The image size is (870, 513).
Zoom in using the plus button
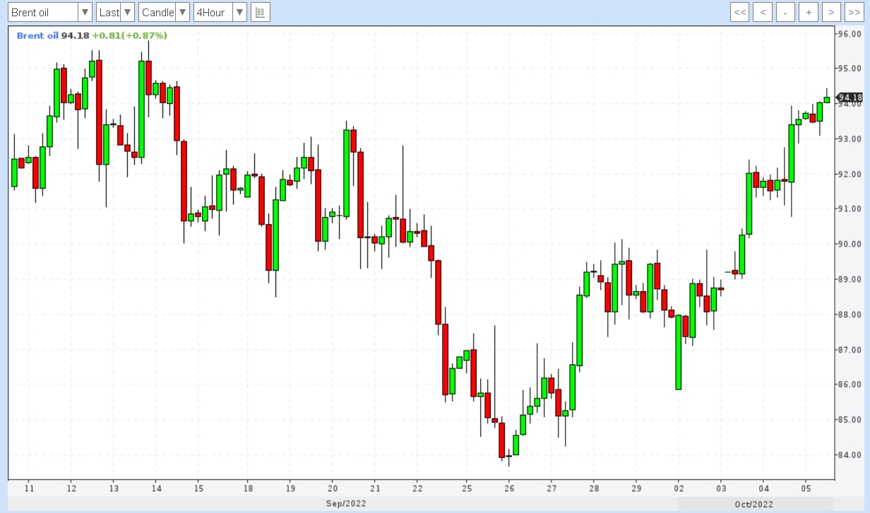(x=809, y=13)
